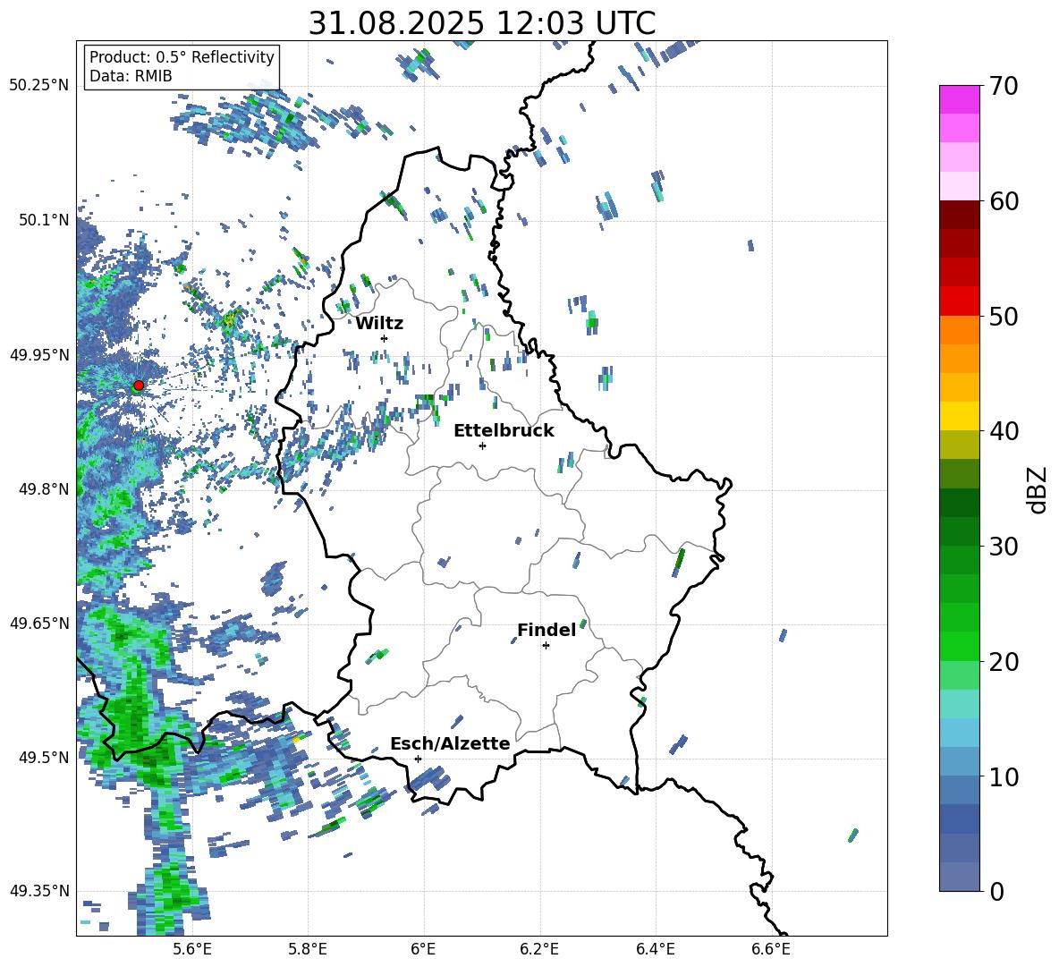Click the colorbar tick label 70
1059x967 pixels.
pos(1004,86)
